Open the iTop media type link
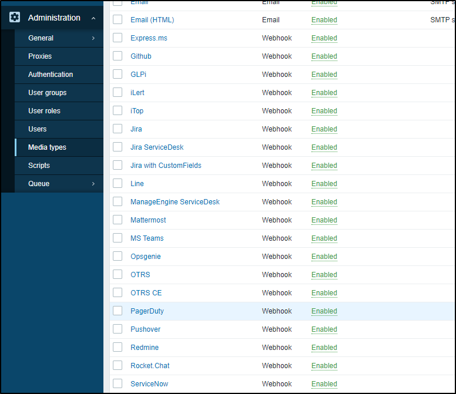This screenshot has width=456, height=394. click(x=137, y=111)
